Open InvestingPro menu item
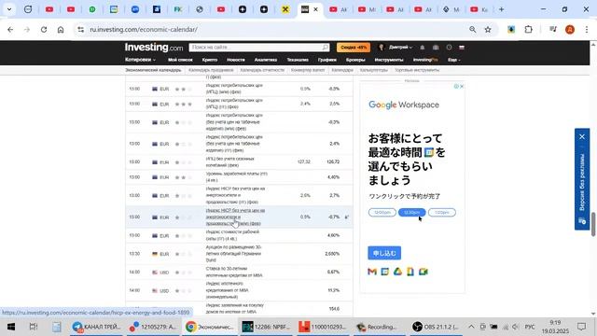Screen dimensions: 597x336 [x=425, y=60]
